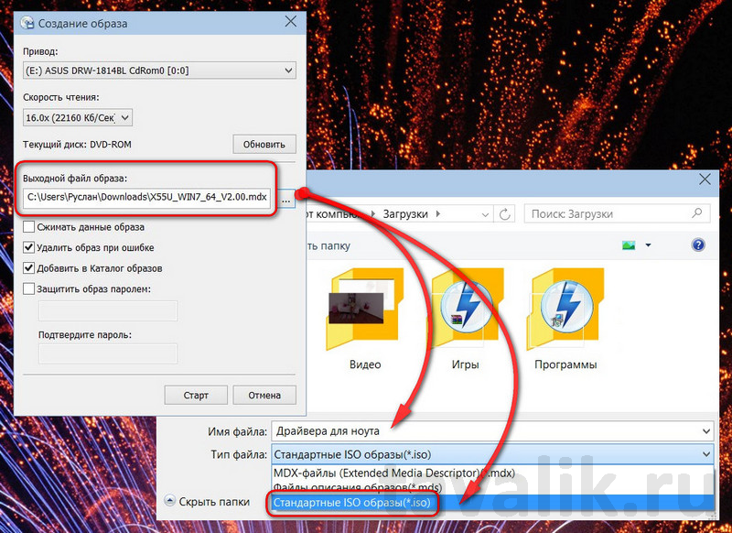Image resolution: width=732 pixels, height=533 pixels.
Task: Uncheck Добавить в Каталог образов
Action: coord(29,268)
